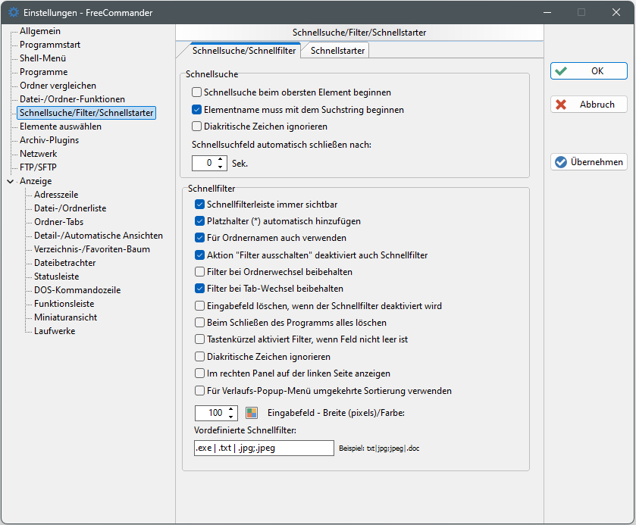
Task: Select the Schnellsuche/Schnellfilter tab
Action: 244,51
